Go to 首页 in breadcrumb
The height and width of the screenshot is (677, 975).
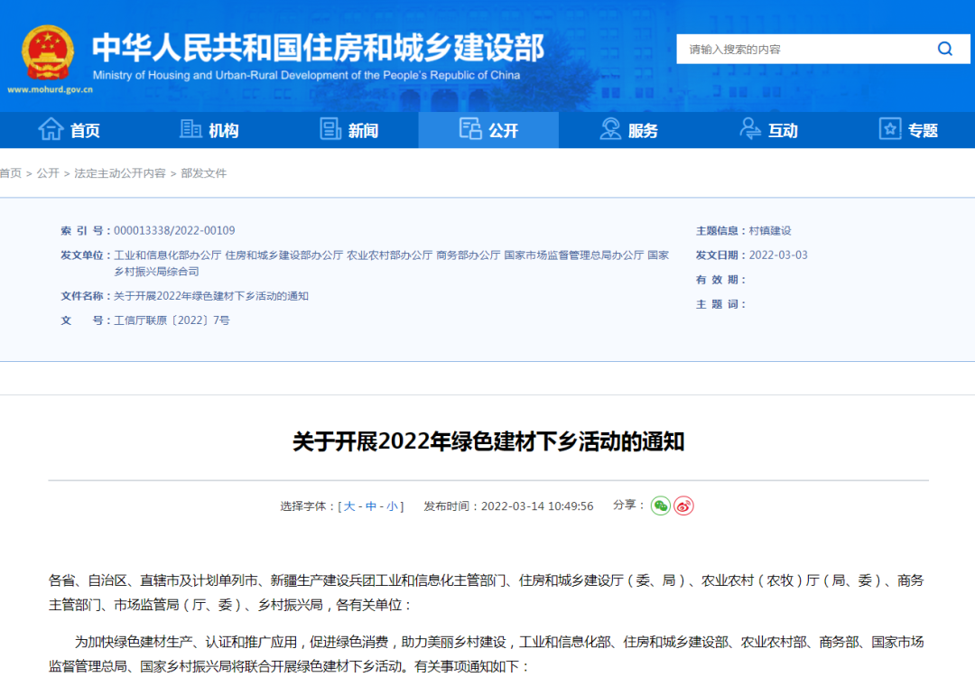(11, 173)
